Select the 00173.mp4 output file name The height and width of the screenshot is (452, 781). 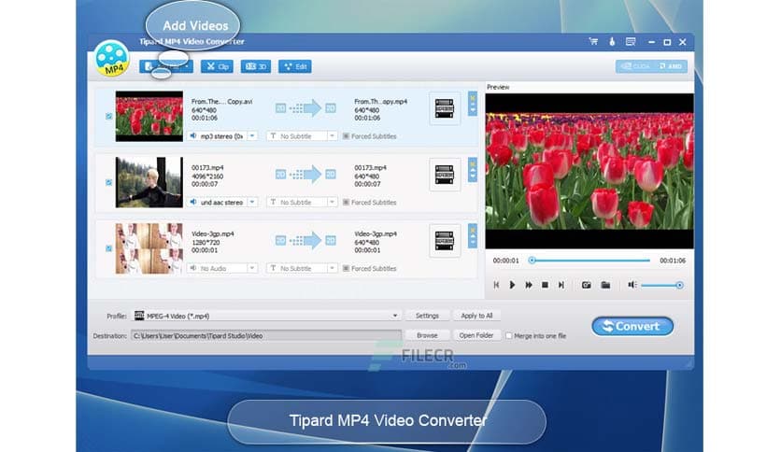370,168
